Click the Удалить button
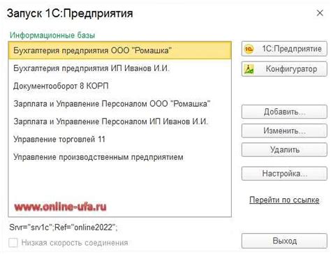 click(x=284, y=149)
